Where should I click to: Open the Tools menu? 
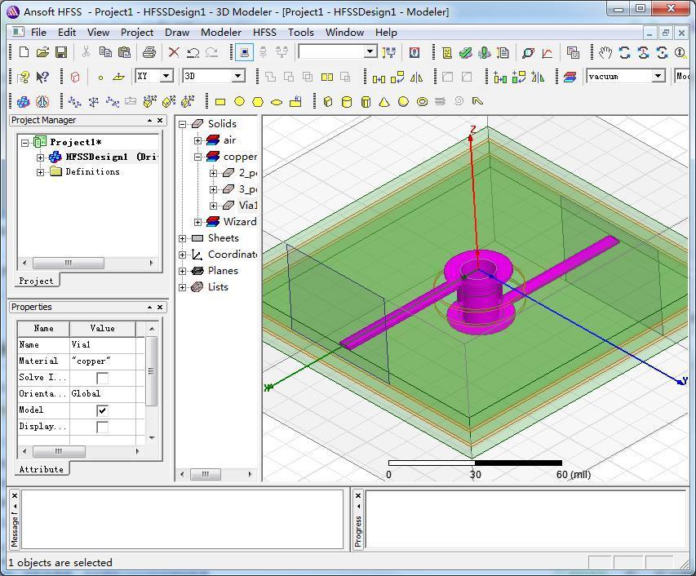pos(300,33)
